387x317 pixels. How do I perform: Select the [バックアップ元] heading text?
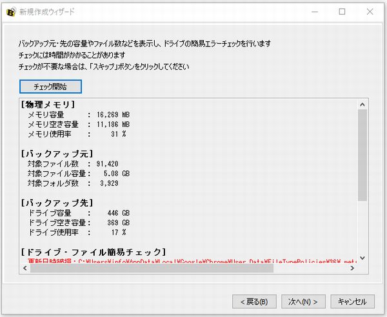(57, 154)
